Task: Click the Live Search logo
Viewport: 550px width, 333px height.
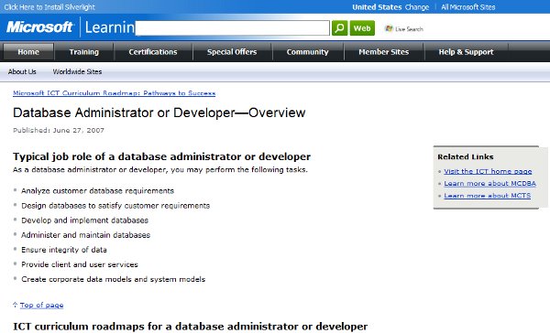Action: [x=403, y=28]
